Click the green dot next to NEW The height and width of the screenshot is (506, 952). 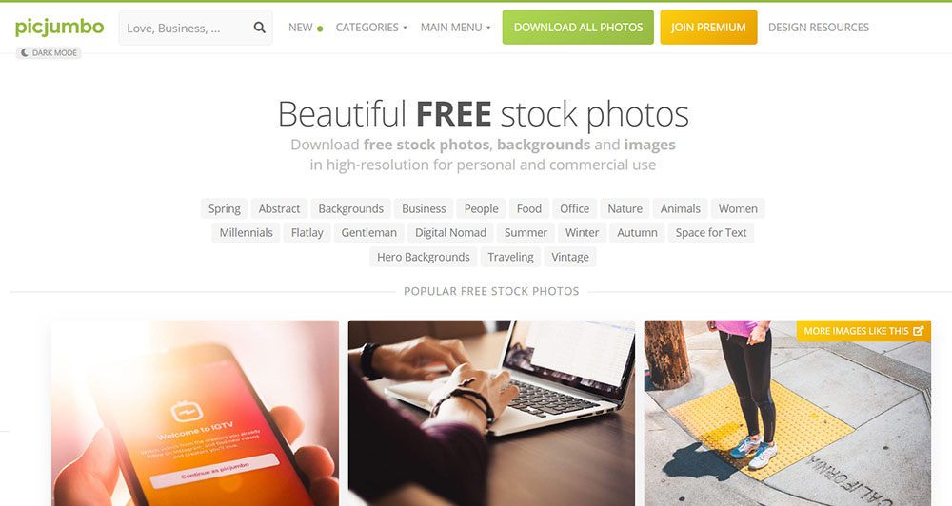pos(320,29)
